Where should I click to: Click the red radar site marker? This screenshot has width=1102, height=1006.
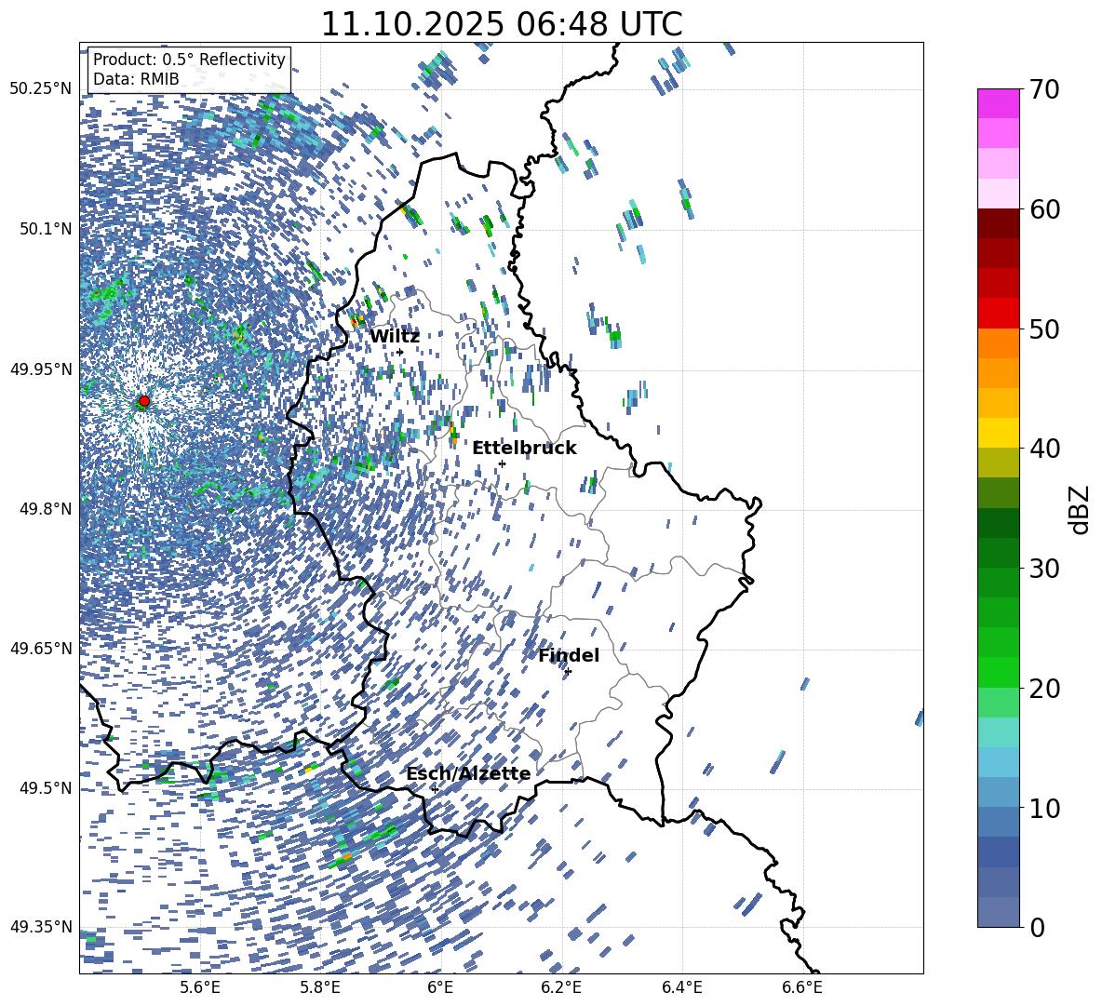click(x=144, y=401)
